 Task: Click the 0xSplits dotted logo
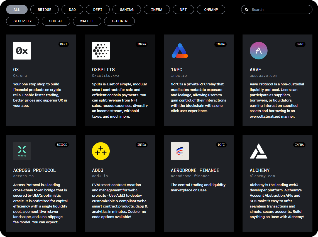coord(101,51)
